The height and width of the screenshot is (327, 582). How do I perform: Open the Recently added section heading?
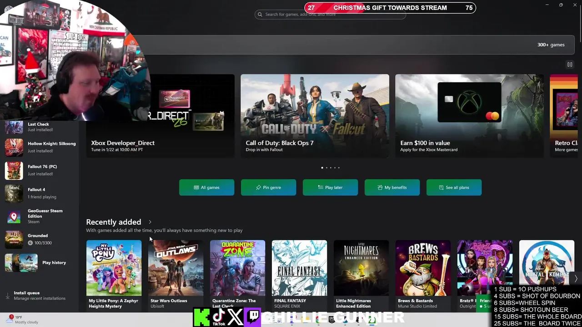[114, 222]
